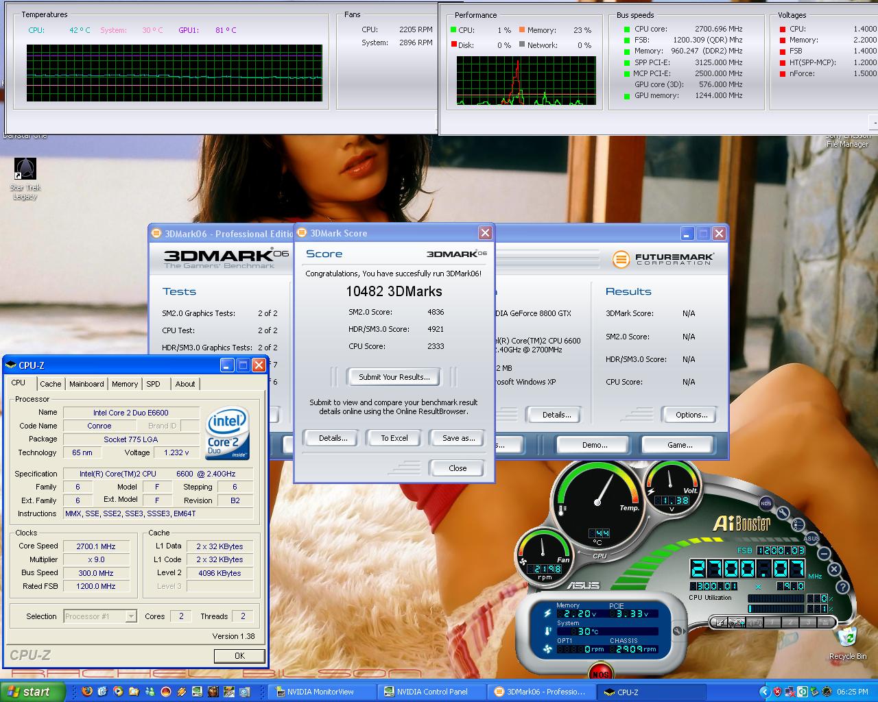Screen dimensions: 878x702
Task: Toggle AI Booster profile 1 button
Action: (772, 622)
